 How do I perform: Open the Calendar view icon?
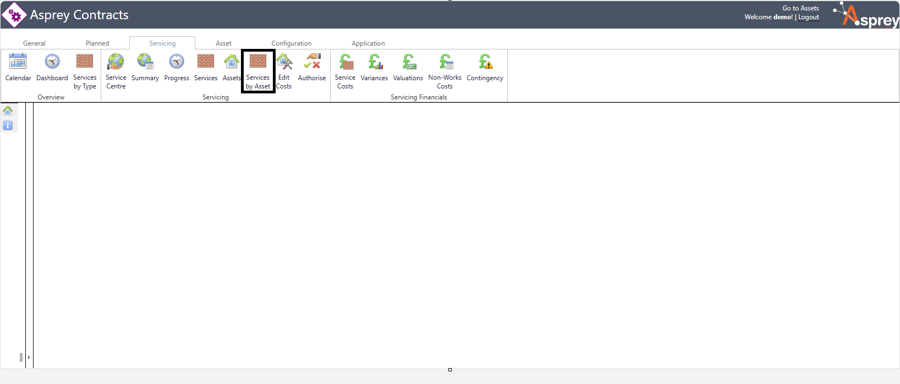pyautogui.click(x=18, y=62)
